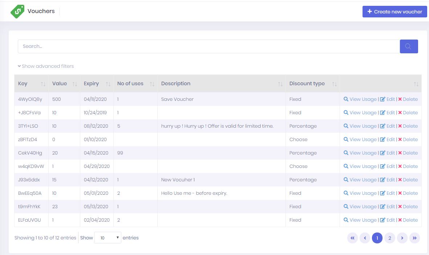Open the entries-per-page dropdown

(x=108, y=238)
